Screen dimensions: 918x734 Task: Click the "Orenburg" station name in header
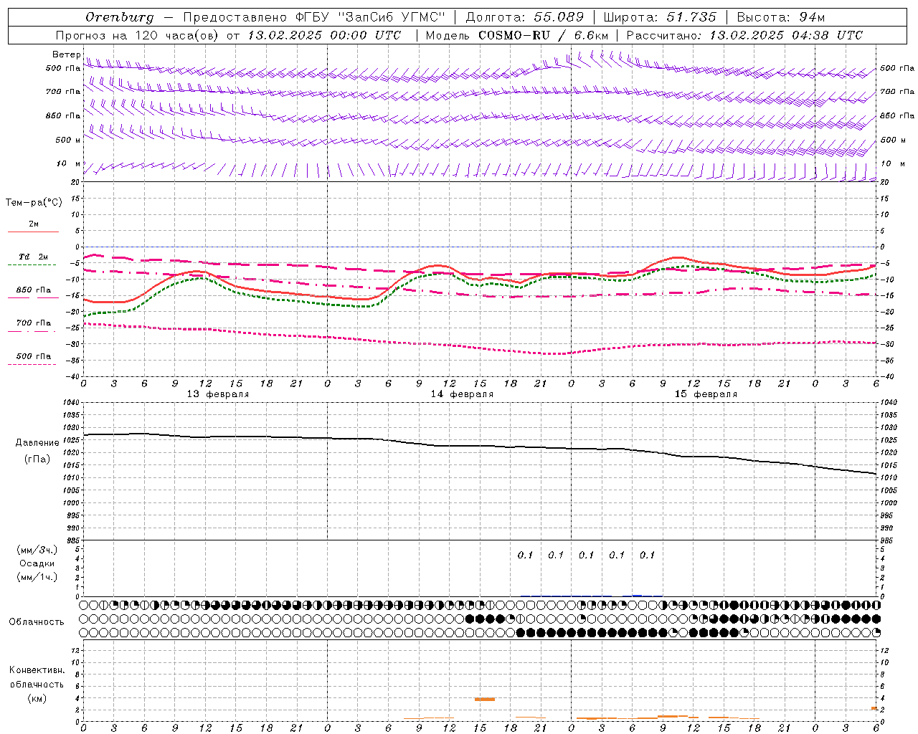point(119,17)
